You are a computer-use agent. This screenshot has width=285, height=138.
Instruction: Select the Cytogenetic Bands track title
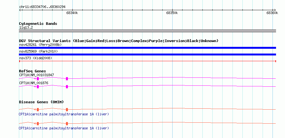pos(38,24)
